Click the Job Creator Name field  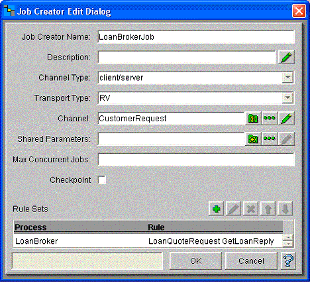[196, 37]
